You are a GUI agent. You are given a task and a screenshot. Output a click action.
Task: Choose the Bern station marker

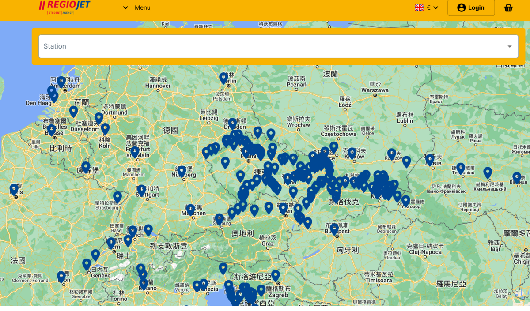(111, 243)
